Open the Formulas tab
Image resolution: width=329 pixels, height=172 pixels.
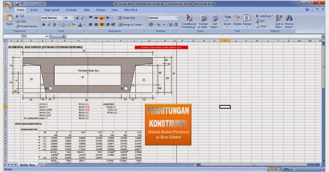[71, 10]
